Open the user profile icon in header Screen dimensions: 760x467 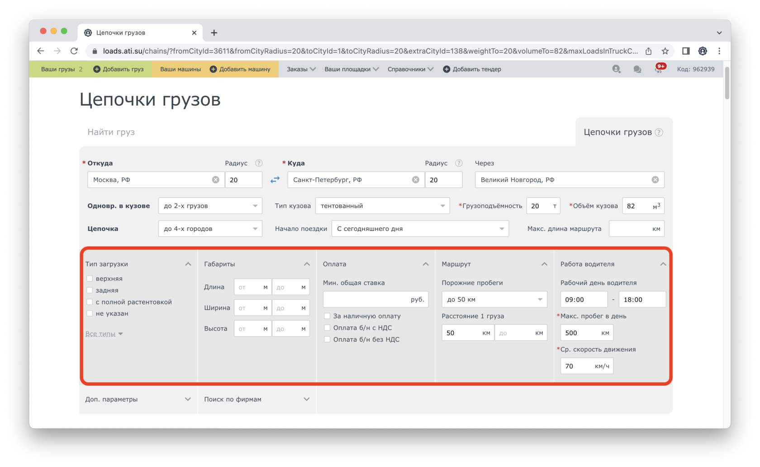point(616,69)
